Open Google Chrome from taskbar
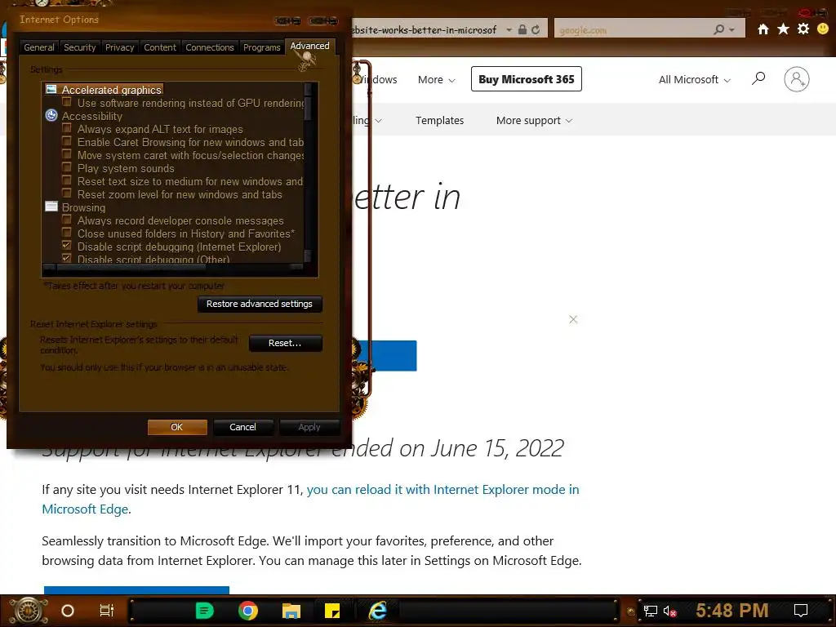 pos(248,611)
